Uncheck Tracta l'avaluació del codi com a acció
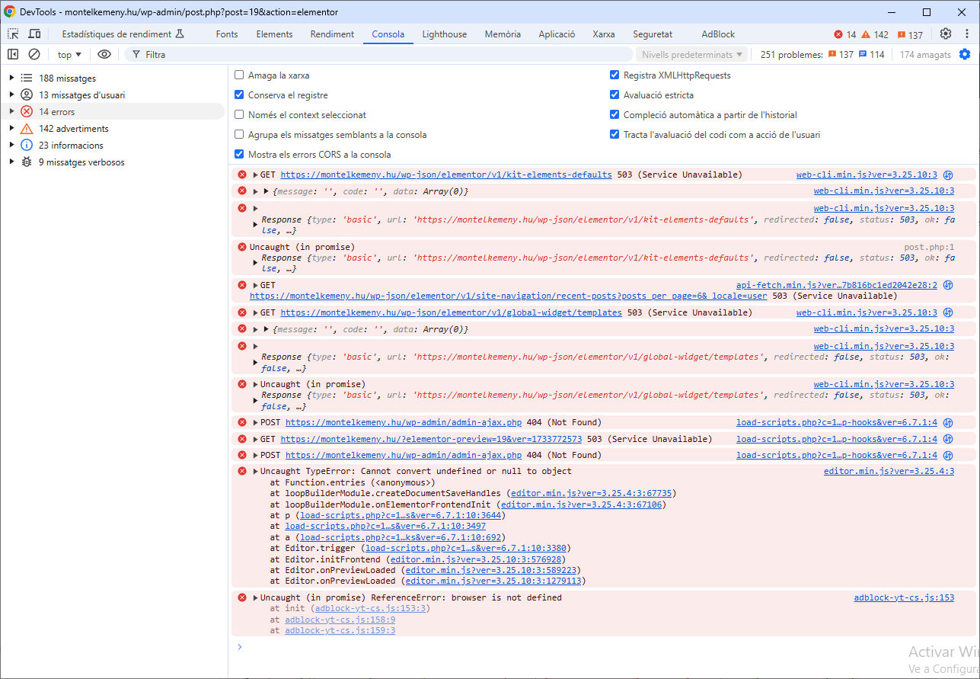 coord(614,135)
